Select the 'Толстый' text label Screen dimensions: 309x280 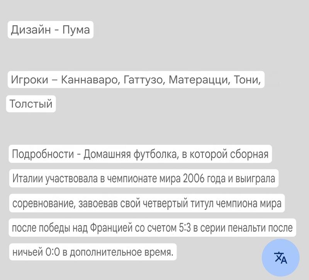tap(31, 104)
